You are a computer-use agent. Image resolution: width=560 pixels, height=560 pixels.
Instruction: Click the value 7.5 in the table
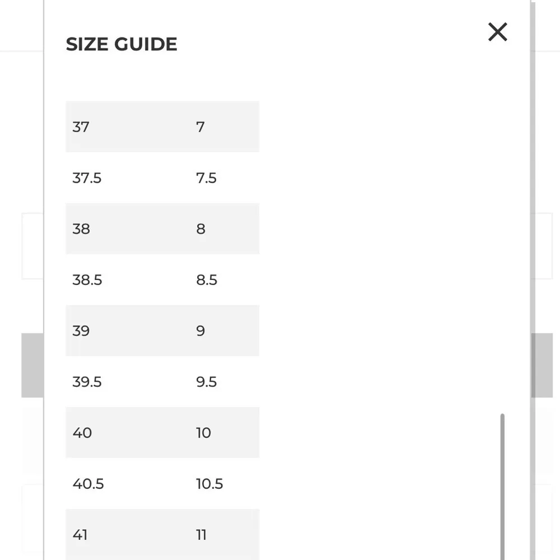pyautogui.click(x=206, y=178)
